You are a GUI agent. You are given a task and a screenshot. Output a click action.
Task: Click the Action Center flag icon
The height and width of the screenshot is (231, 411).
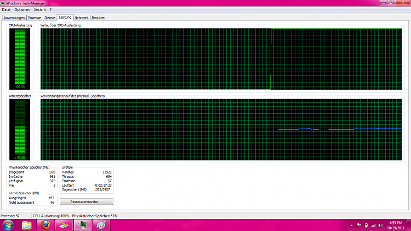(x=359, y=225)
